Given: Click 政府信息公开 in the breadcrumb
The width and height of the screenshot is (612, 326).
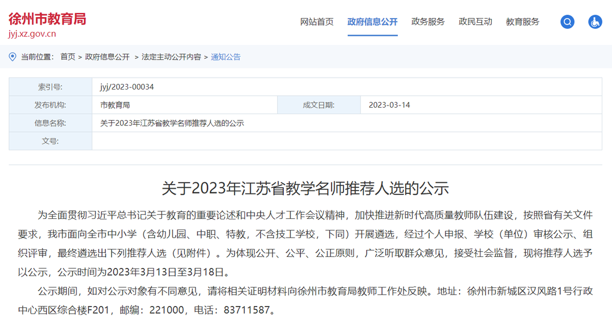Looking at the screenshot, I should tap(107, 57).
